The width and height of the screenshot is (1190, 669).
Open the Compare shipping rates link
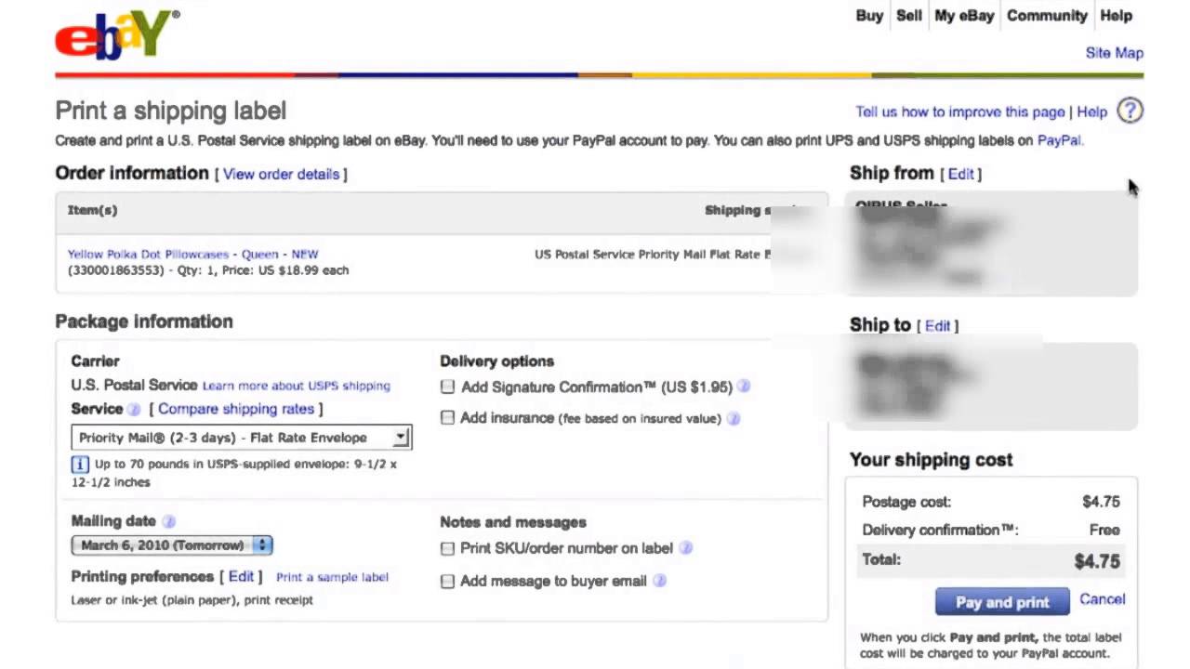pos(237,409)
